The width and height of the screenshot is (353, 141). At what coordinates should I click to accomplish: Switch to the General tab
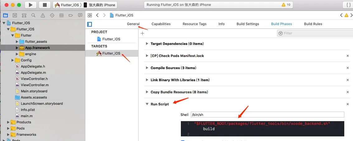[x=133, y=24]
